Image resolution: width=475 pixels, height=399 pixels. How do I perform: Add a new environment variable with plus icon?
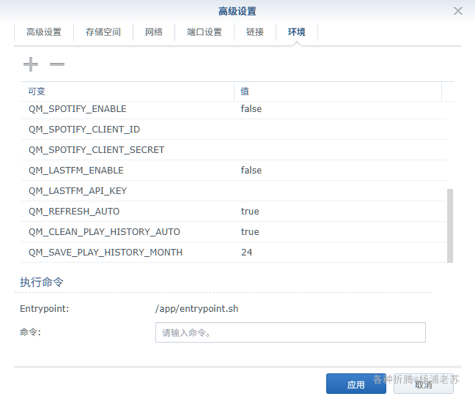click(x=31, y=64)
